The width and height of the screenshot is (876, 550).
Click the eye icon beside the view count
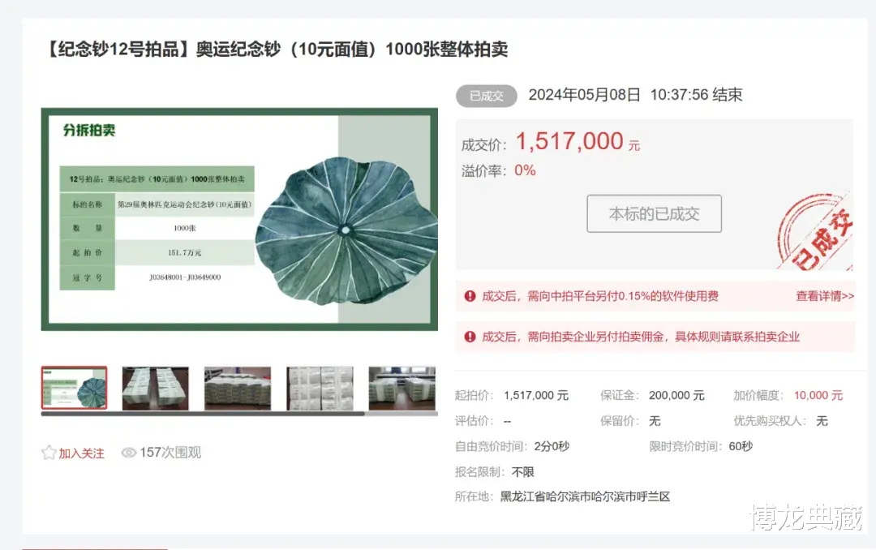pyautogui.click(x=128, y=453)
